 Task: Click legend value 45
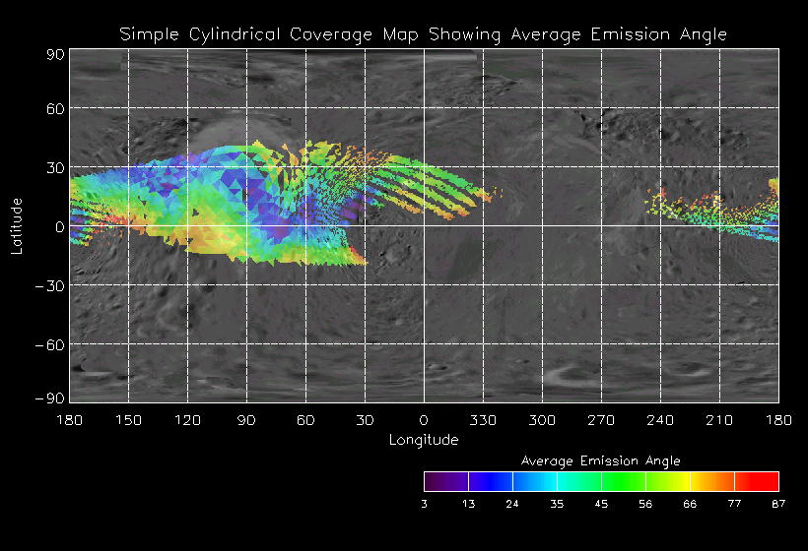(x=601, y=504)
